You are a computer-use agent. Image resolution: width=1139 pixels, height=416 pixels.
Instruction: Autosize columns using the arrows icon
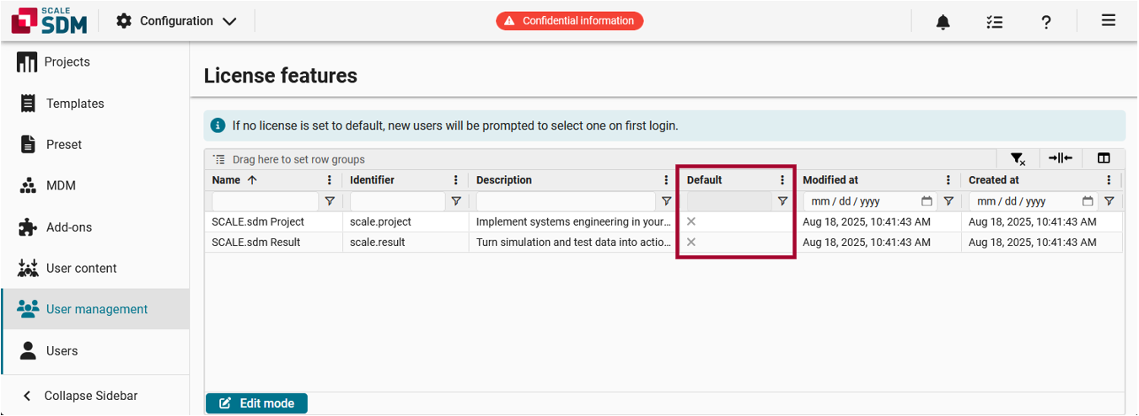pos(1060,158)
